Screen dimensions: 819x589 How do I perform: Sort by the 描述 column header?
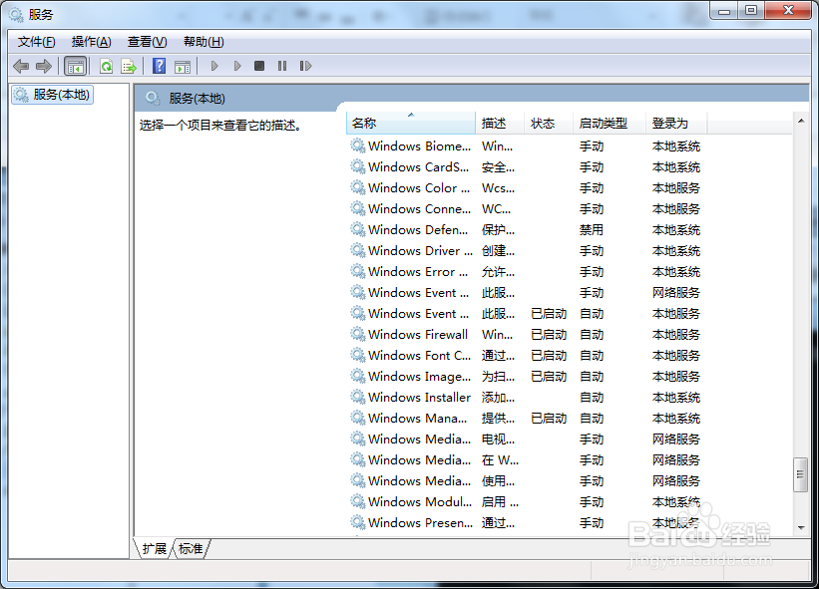click(500, 124)
